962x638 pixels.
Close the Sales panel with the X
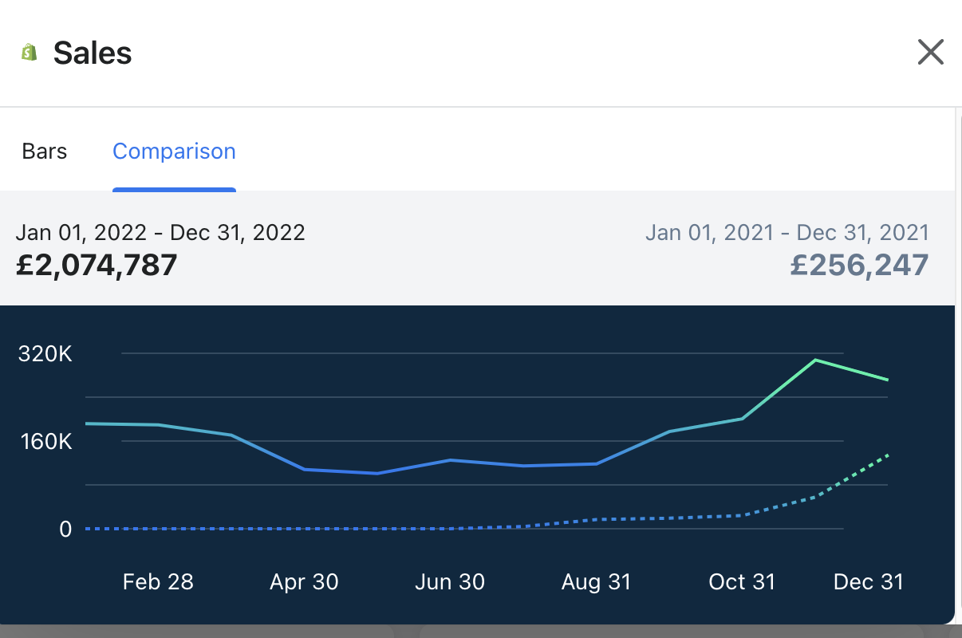pyautogui.click(x=931, y=53)
